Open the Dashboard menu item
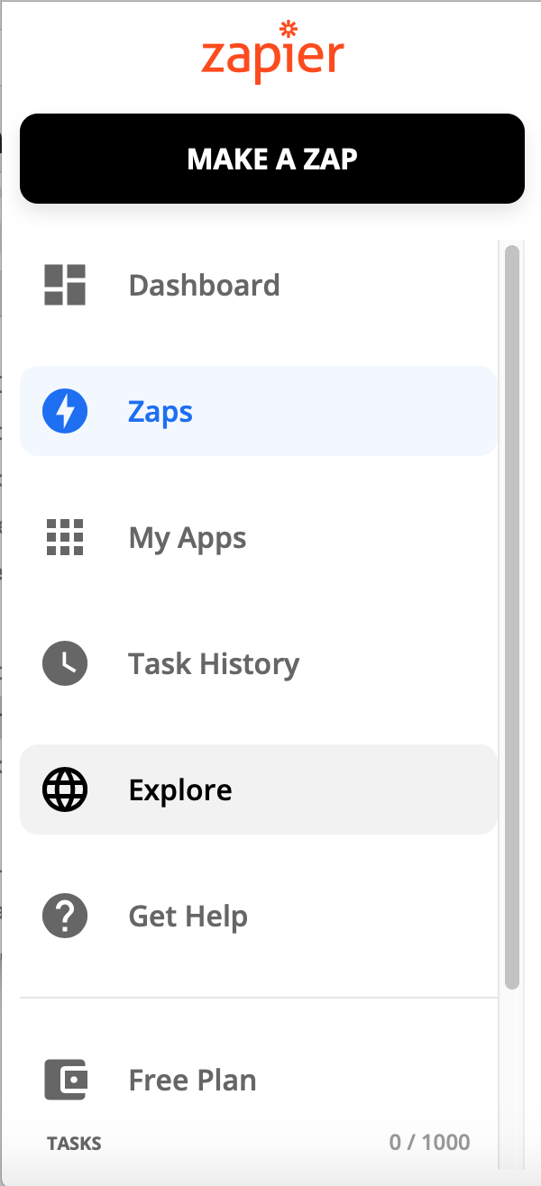 point(204,285)
